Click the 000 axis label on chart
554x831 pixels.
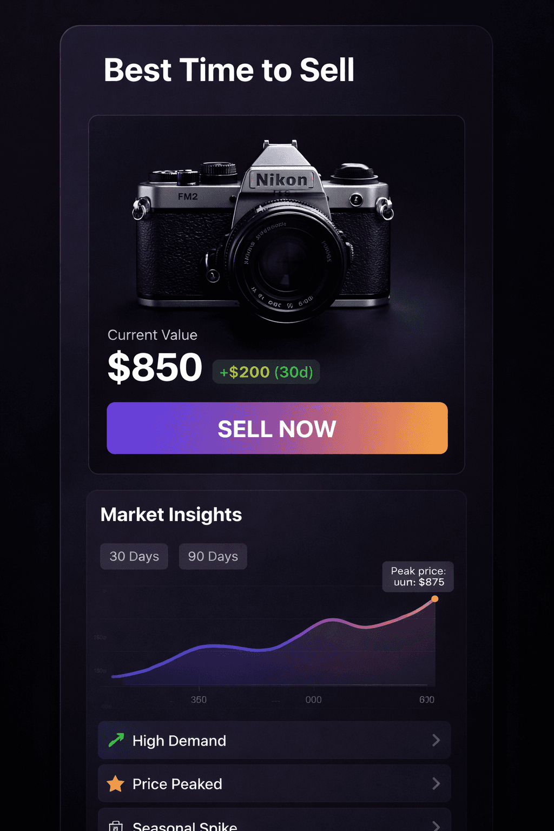pyautogui.click(x=313, y=700)
